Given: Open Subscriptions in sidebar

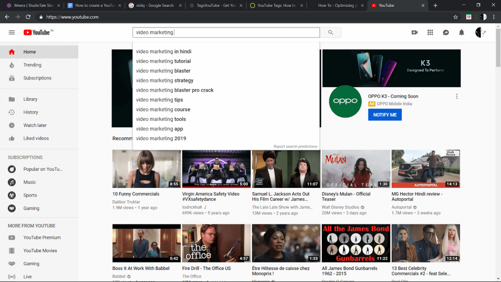Looking at the screenshot, I should click(x=39, y=78).
